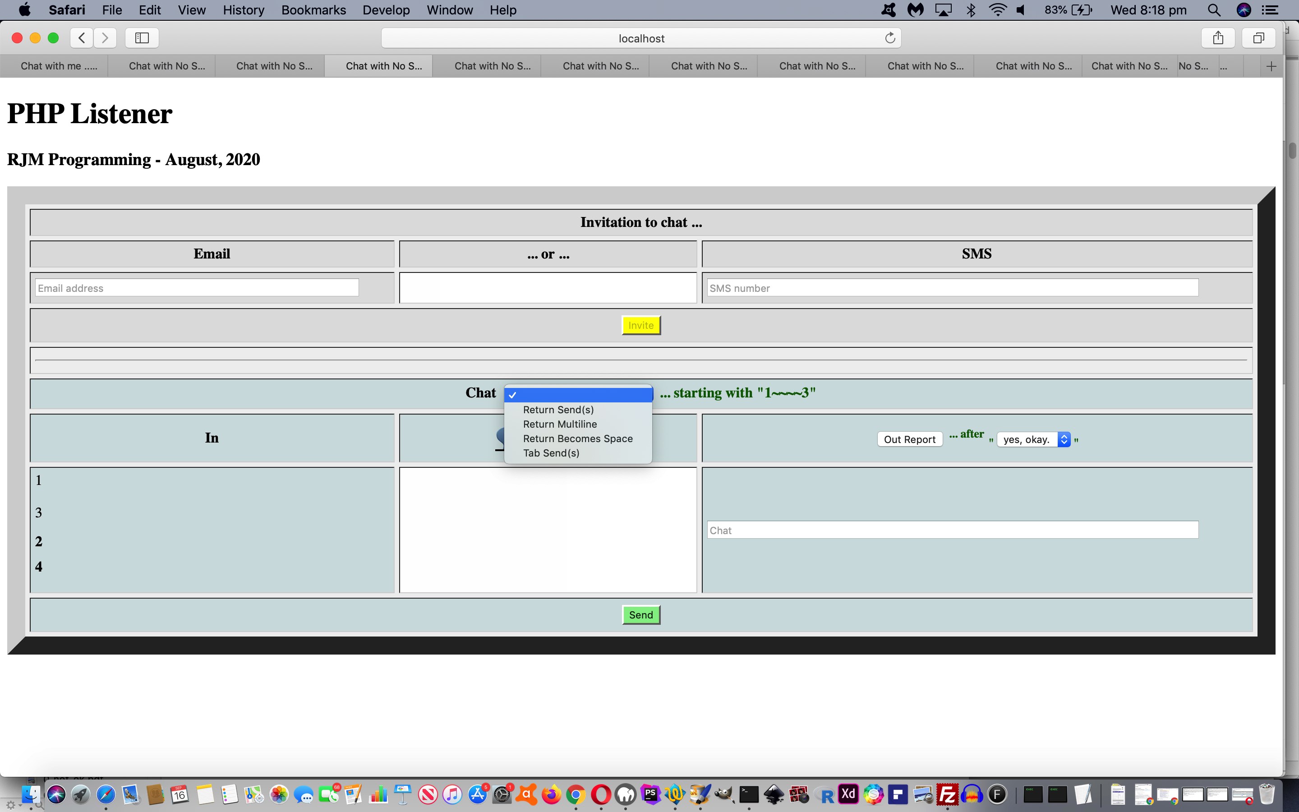Select 'Return Send(s)' from dropdown menu
This screenshot has height=812, width=1299.
pos(559,409)
